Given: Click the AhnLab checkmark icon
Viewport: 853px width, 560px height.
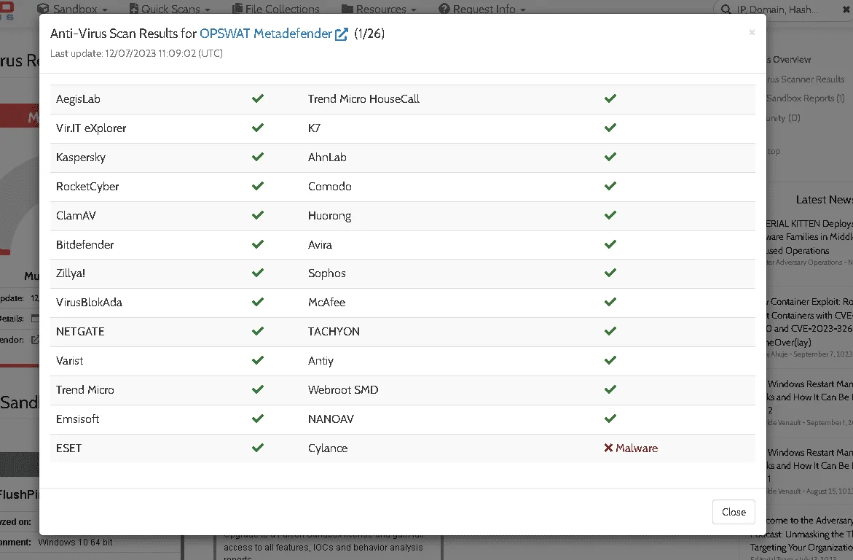Looking at the screenshot, I should point(610,157).
